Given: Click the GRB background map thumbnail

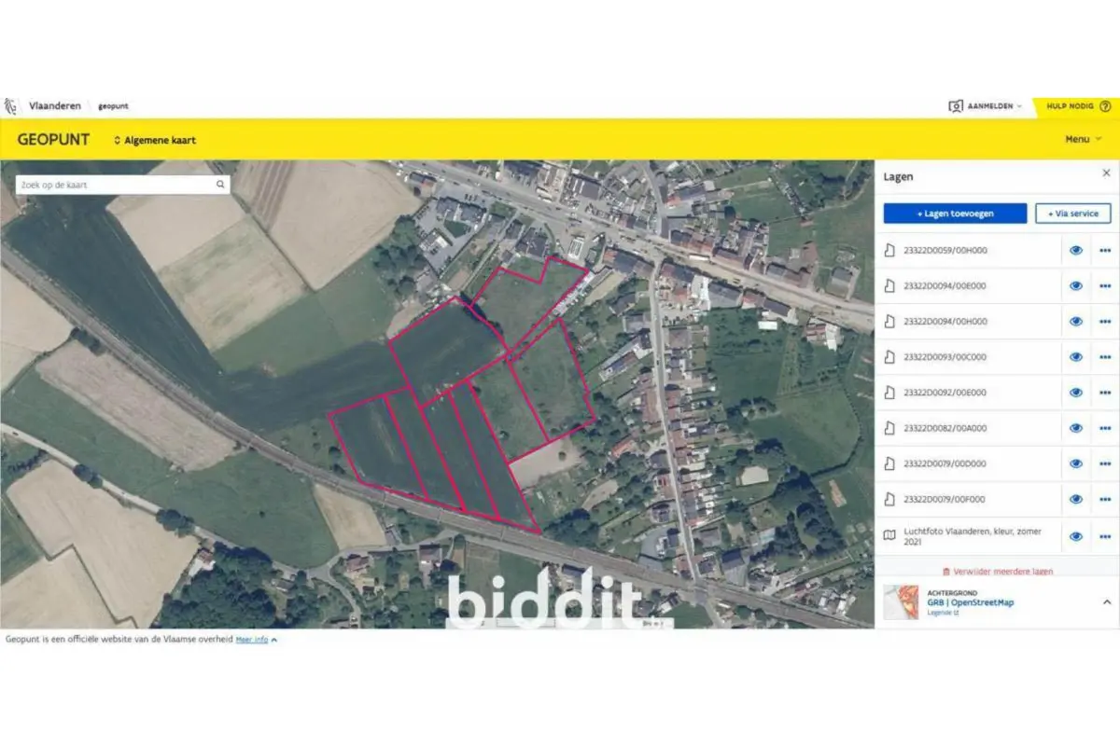Looking at the screenshot, I should [x=901, y=602].
